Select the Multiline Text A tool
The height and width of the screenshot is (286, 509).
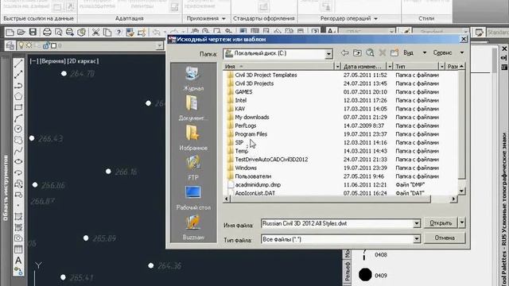tap(18, 260)
